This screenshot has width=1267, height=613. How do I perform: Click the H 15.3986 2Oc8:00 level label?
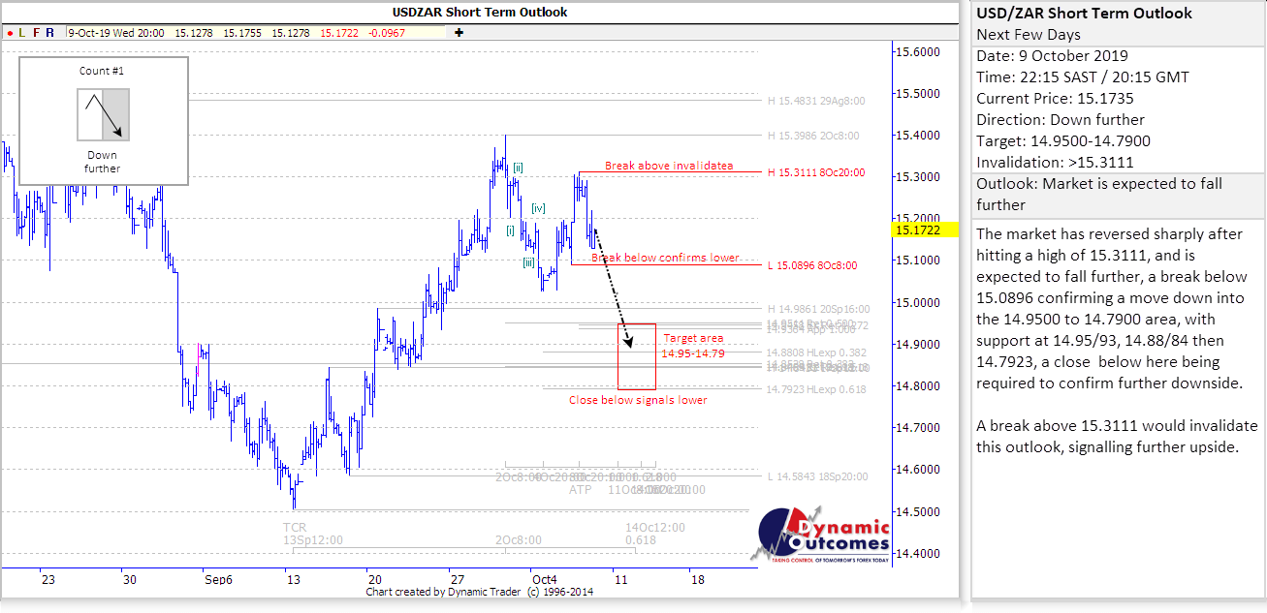coord(812,137)
